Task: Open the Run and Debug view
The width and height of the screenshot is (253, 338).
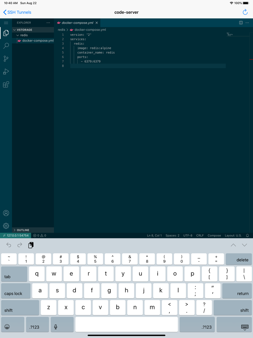Action: coord(6,72)
